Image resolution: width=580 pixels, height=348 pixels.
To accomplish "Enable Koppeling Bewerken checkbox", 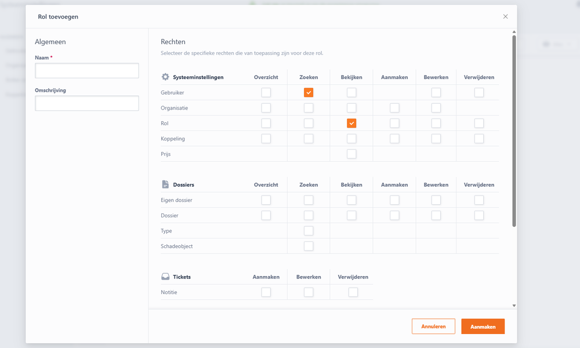I will 436,139.
